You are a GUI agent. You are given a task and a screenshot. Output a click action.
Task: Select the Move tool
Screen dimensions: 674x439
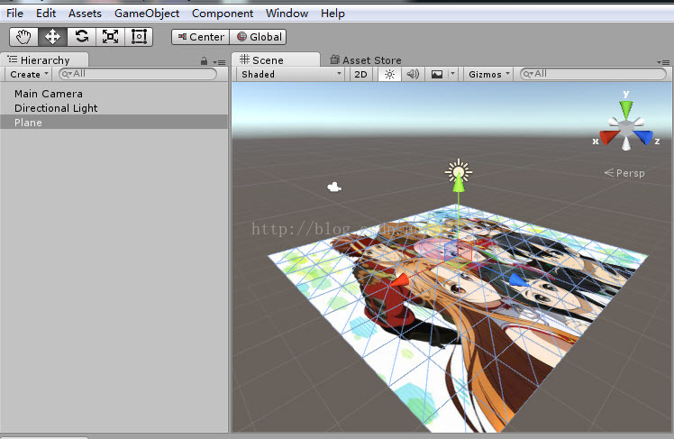pos(52,37)
